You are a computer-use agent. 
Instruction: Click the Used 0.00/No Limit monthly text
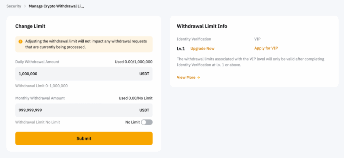pyautogui.click(x=135, y=98)
